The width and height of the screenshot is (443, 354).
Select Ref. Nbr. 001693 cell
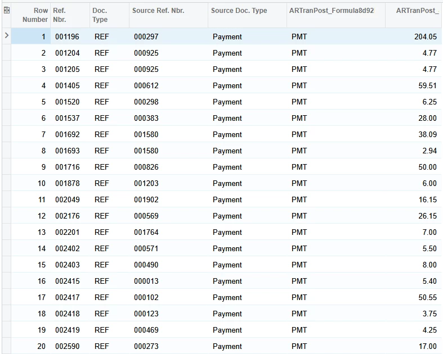point(70,151)
